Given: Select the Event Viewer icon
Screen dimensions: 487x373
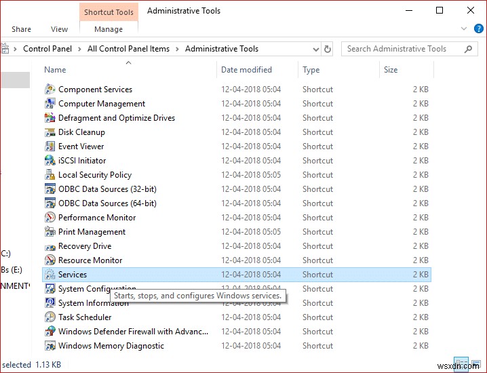Looking at the screenshot, I should click(x=50, y=146).
